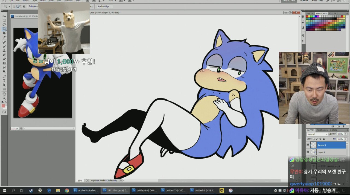350x195 pixels.
Task: Choose the Add to selection mode button
Action: [x=17, y=6]
